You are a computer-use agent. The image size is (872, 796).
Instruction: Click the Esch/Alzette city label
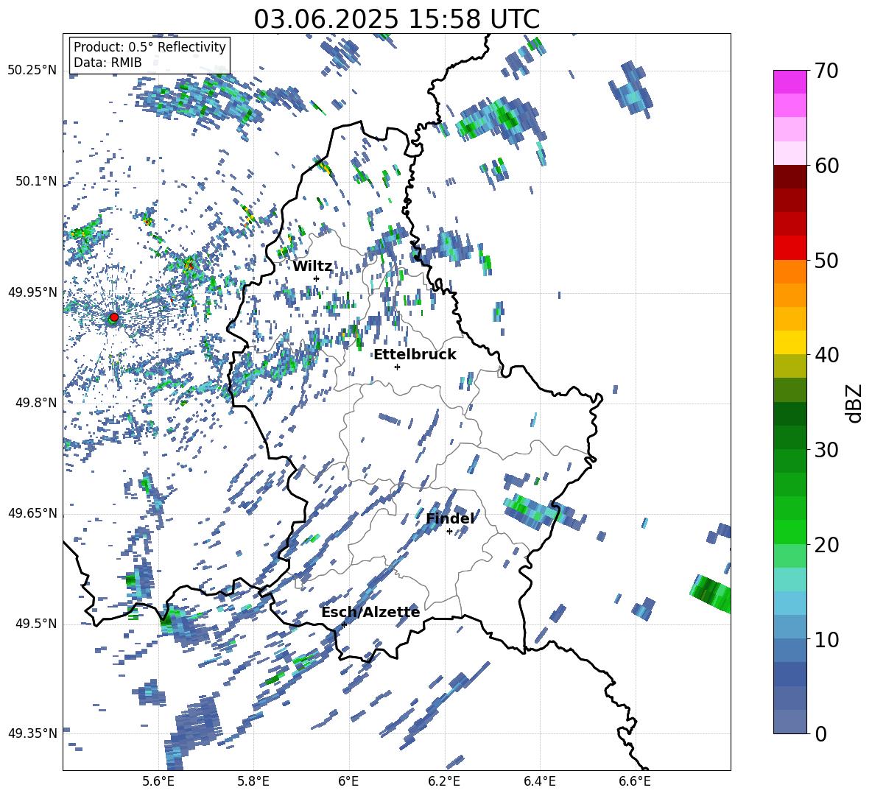370,613
